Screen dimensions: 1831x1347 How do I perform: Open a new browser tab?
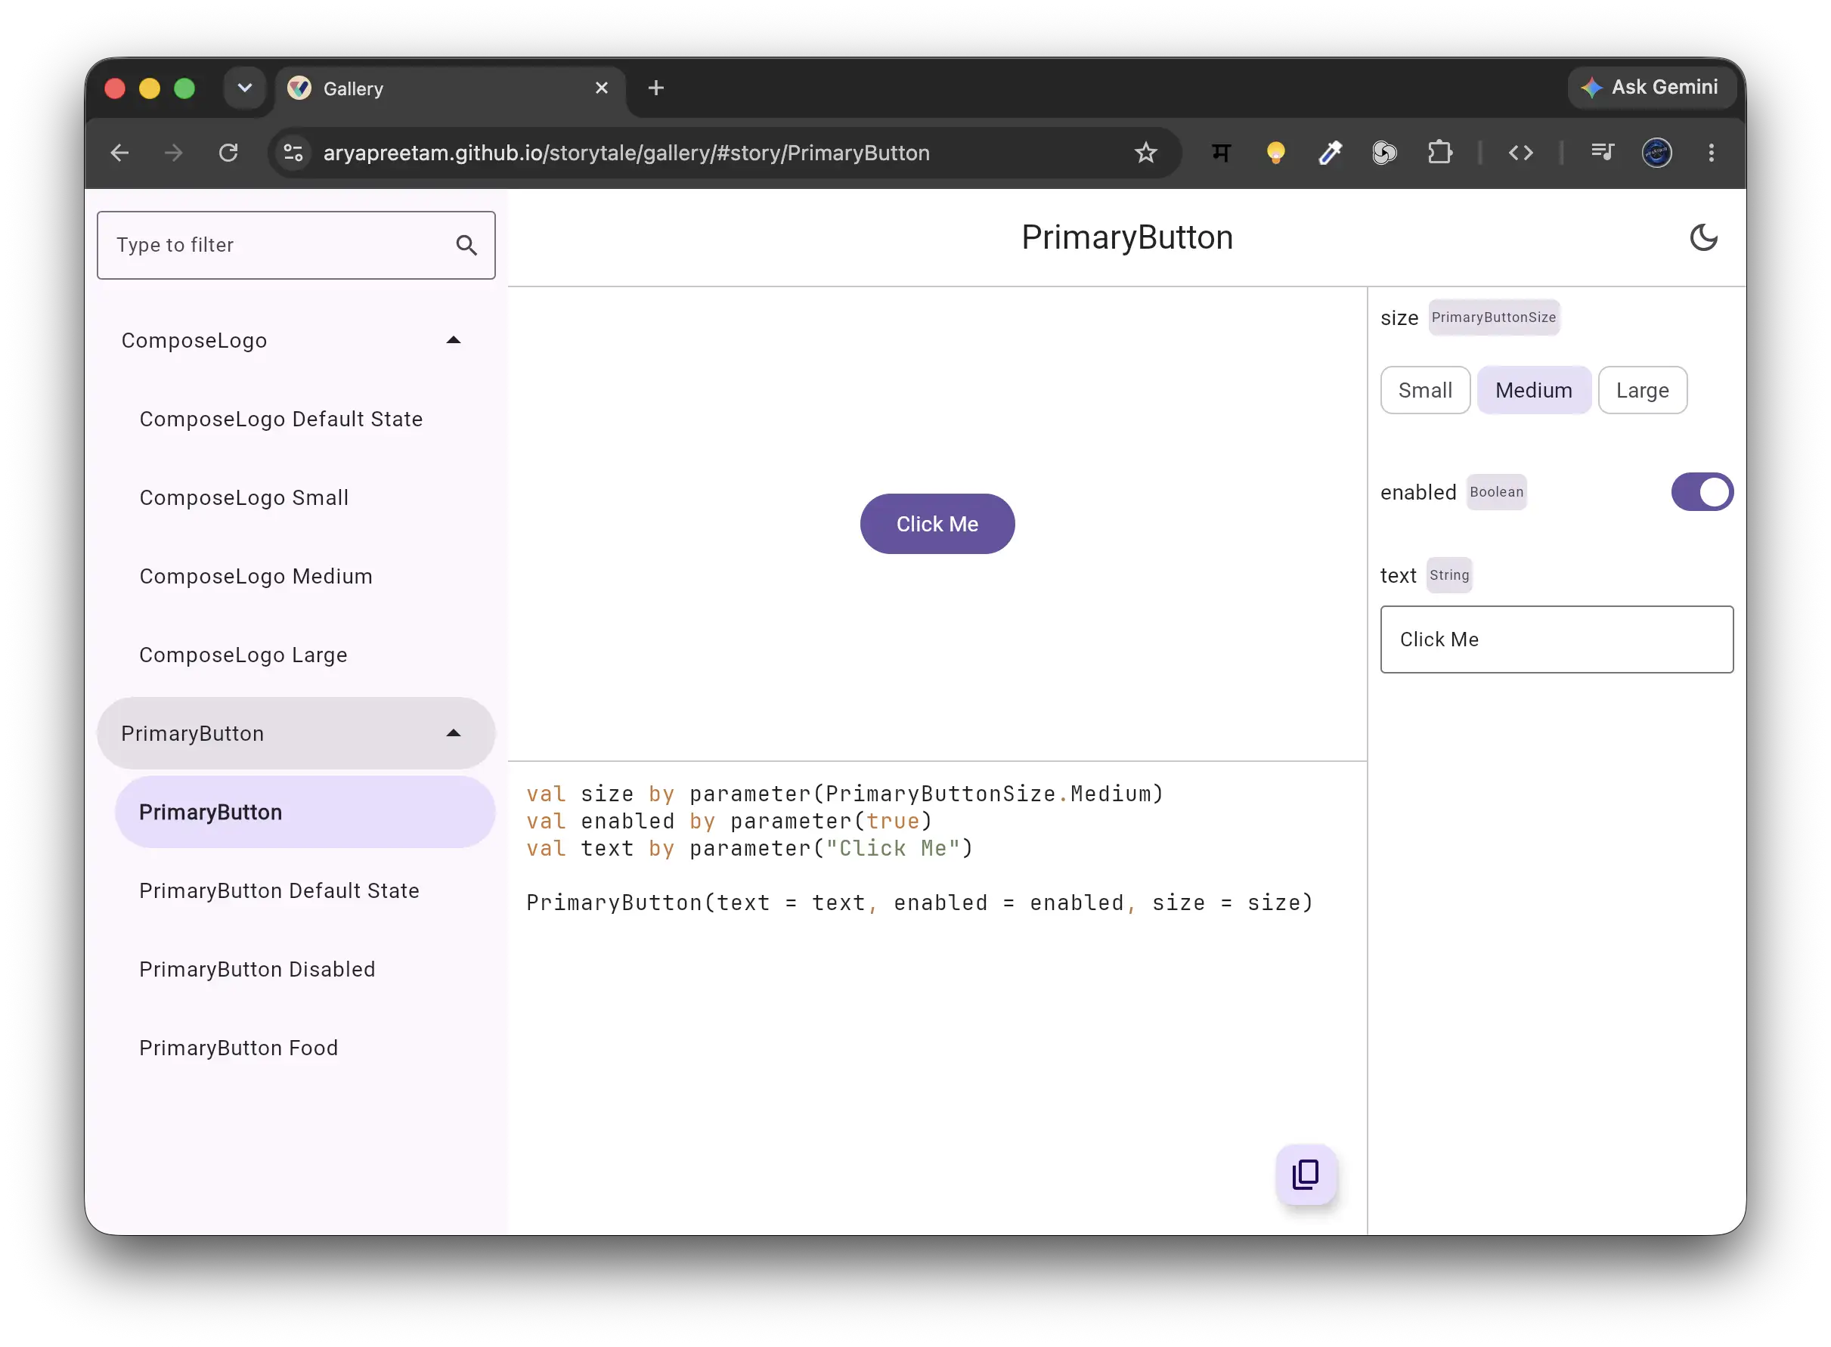pos(655,87)
